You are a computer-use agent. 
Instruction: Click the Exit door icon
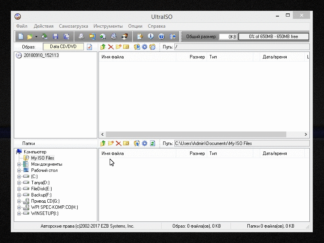tap(172, 37)
